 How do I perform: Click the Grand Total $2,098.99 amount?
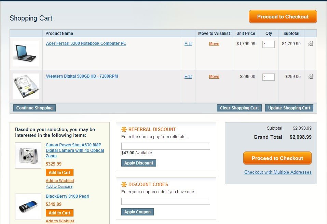point(300,137)
